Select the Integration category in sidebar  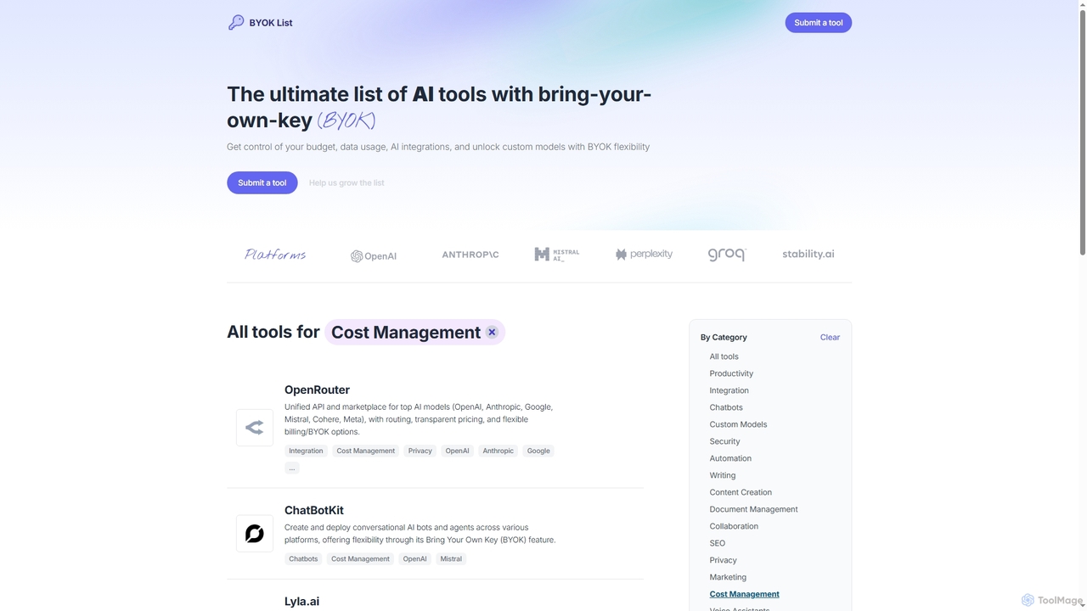pyautogui.click(x=729, y=390)
